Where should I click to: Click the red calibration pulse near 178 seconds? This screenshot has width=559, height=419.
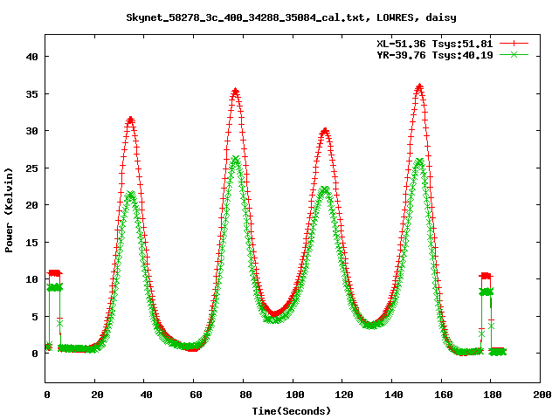pos(486,276)
